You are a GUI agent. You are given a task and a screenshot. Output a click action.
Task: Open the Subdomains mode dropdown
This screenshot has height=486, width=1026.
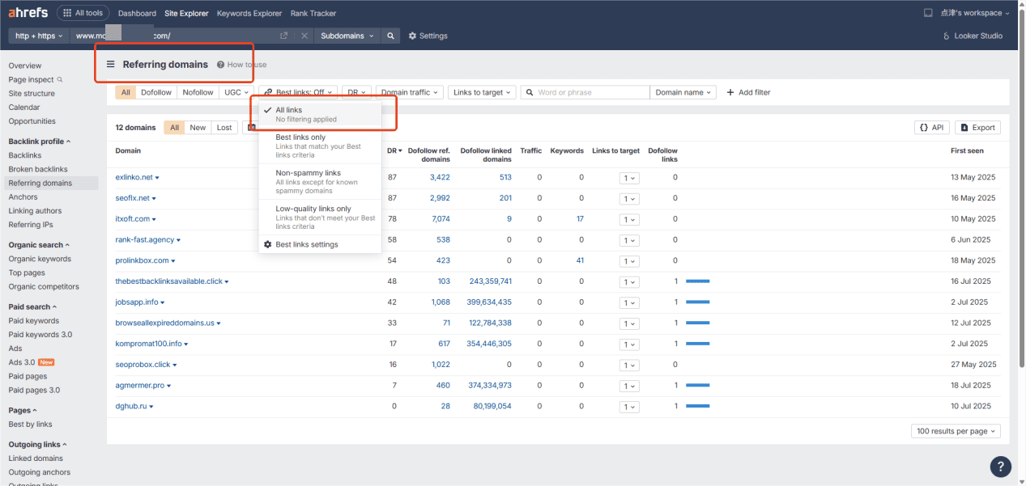348,36
